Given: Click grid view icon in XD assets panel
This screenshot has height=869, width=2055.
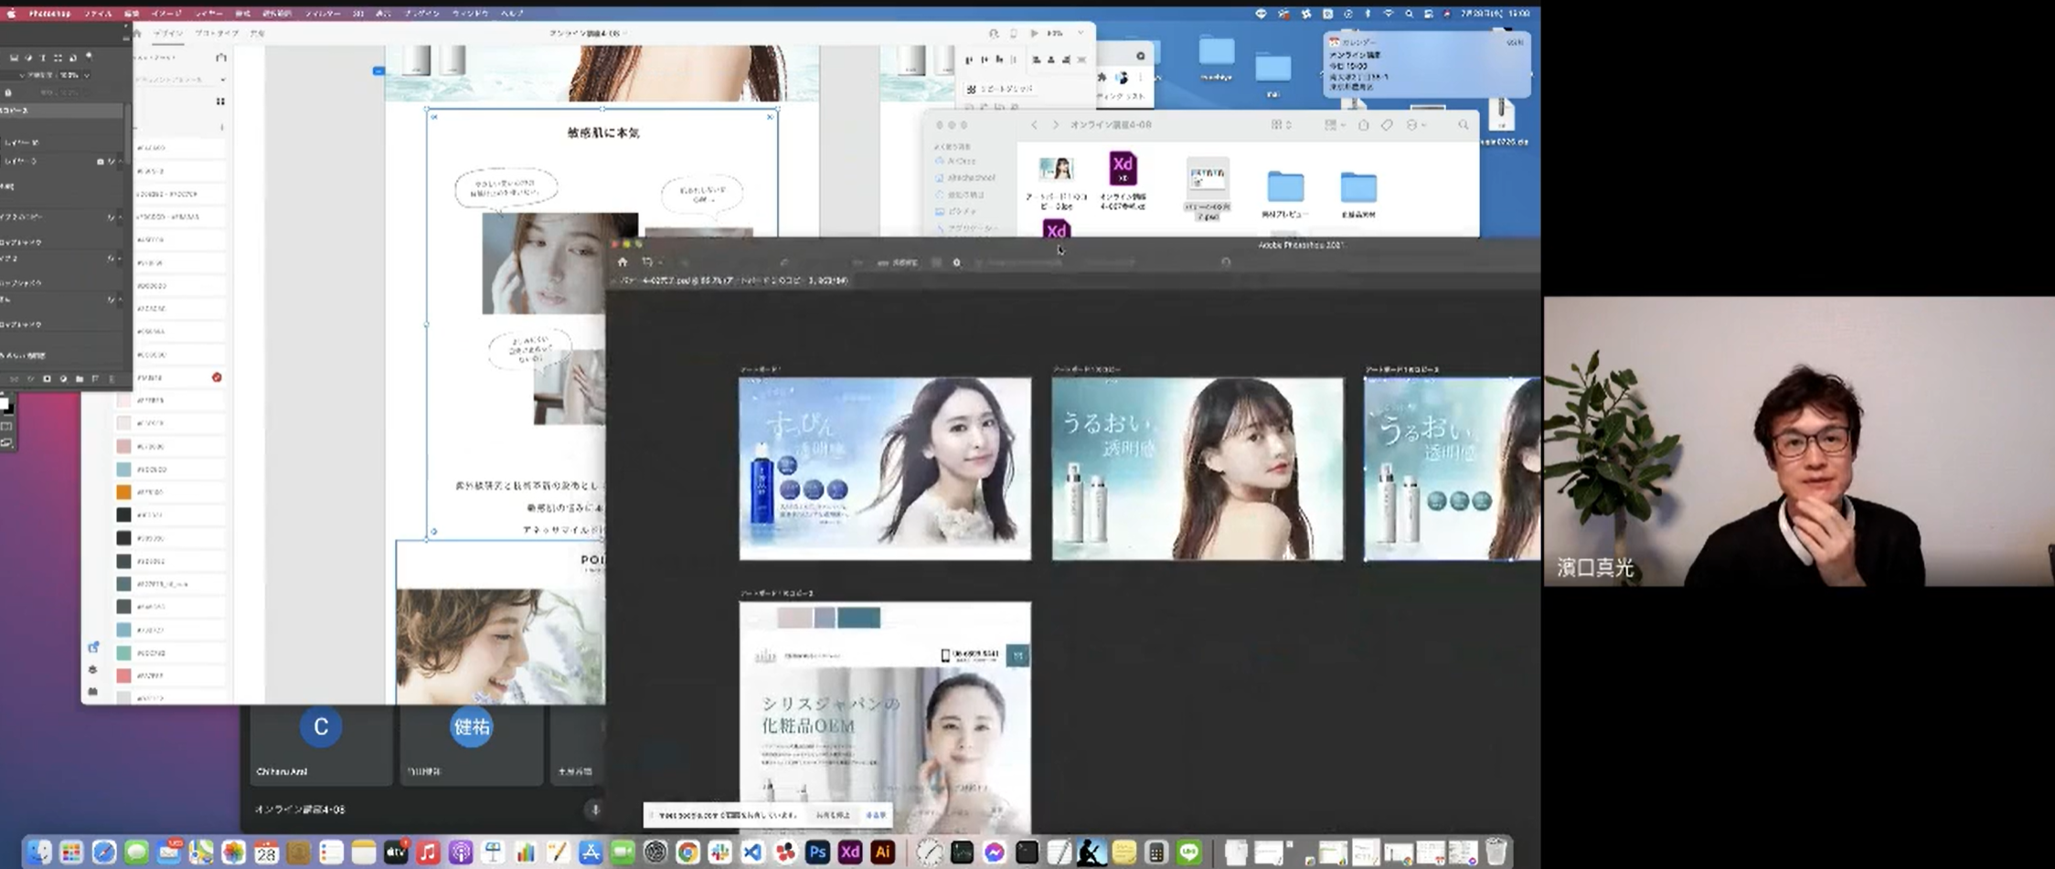Looking at the screenshot, I should point(220,101).
